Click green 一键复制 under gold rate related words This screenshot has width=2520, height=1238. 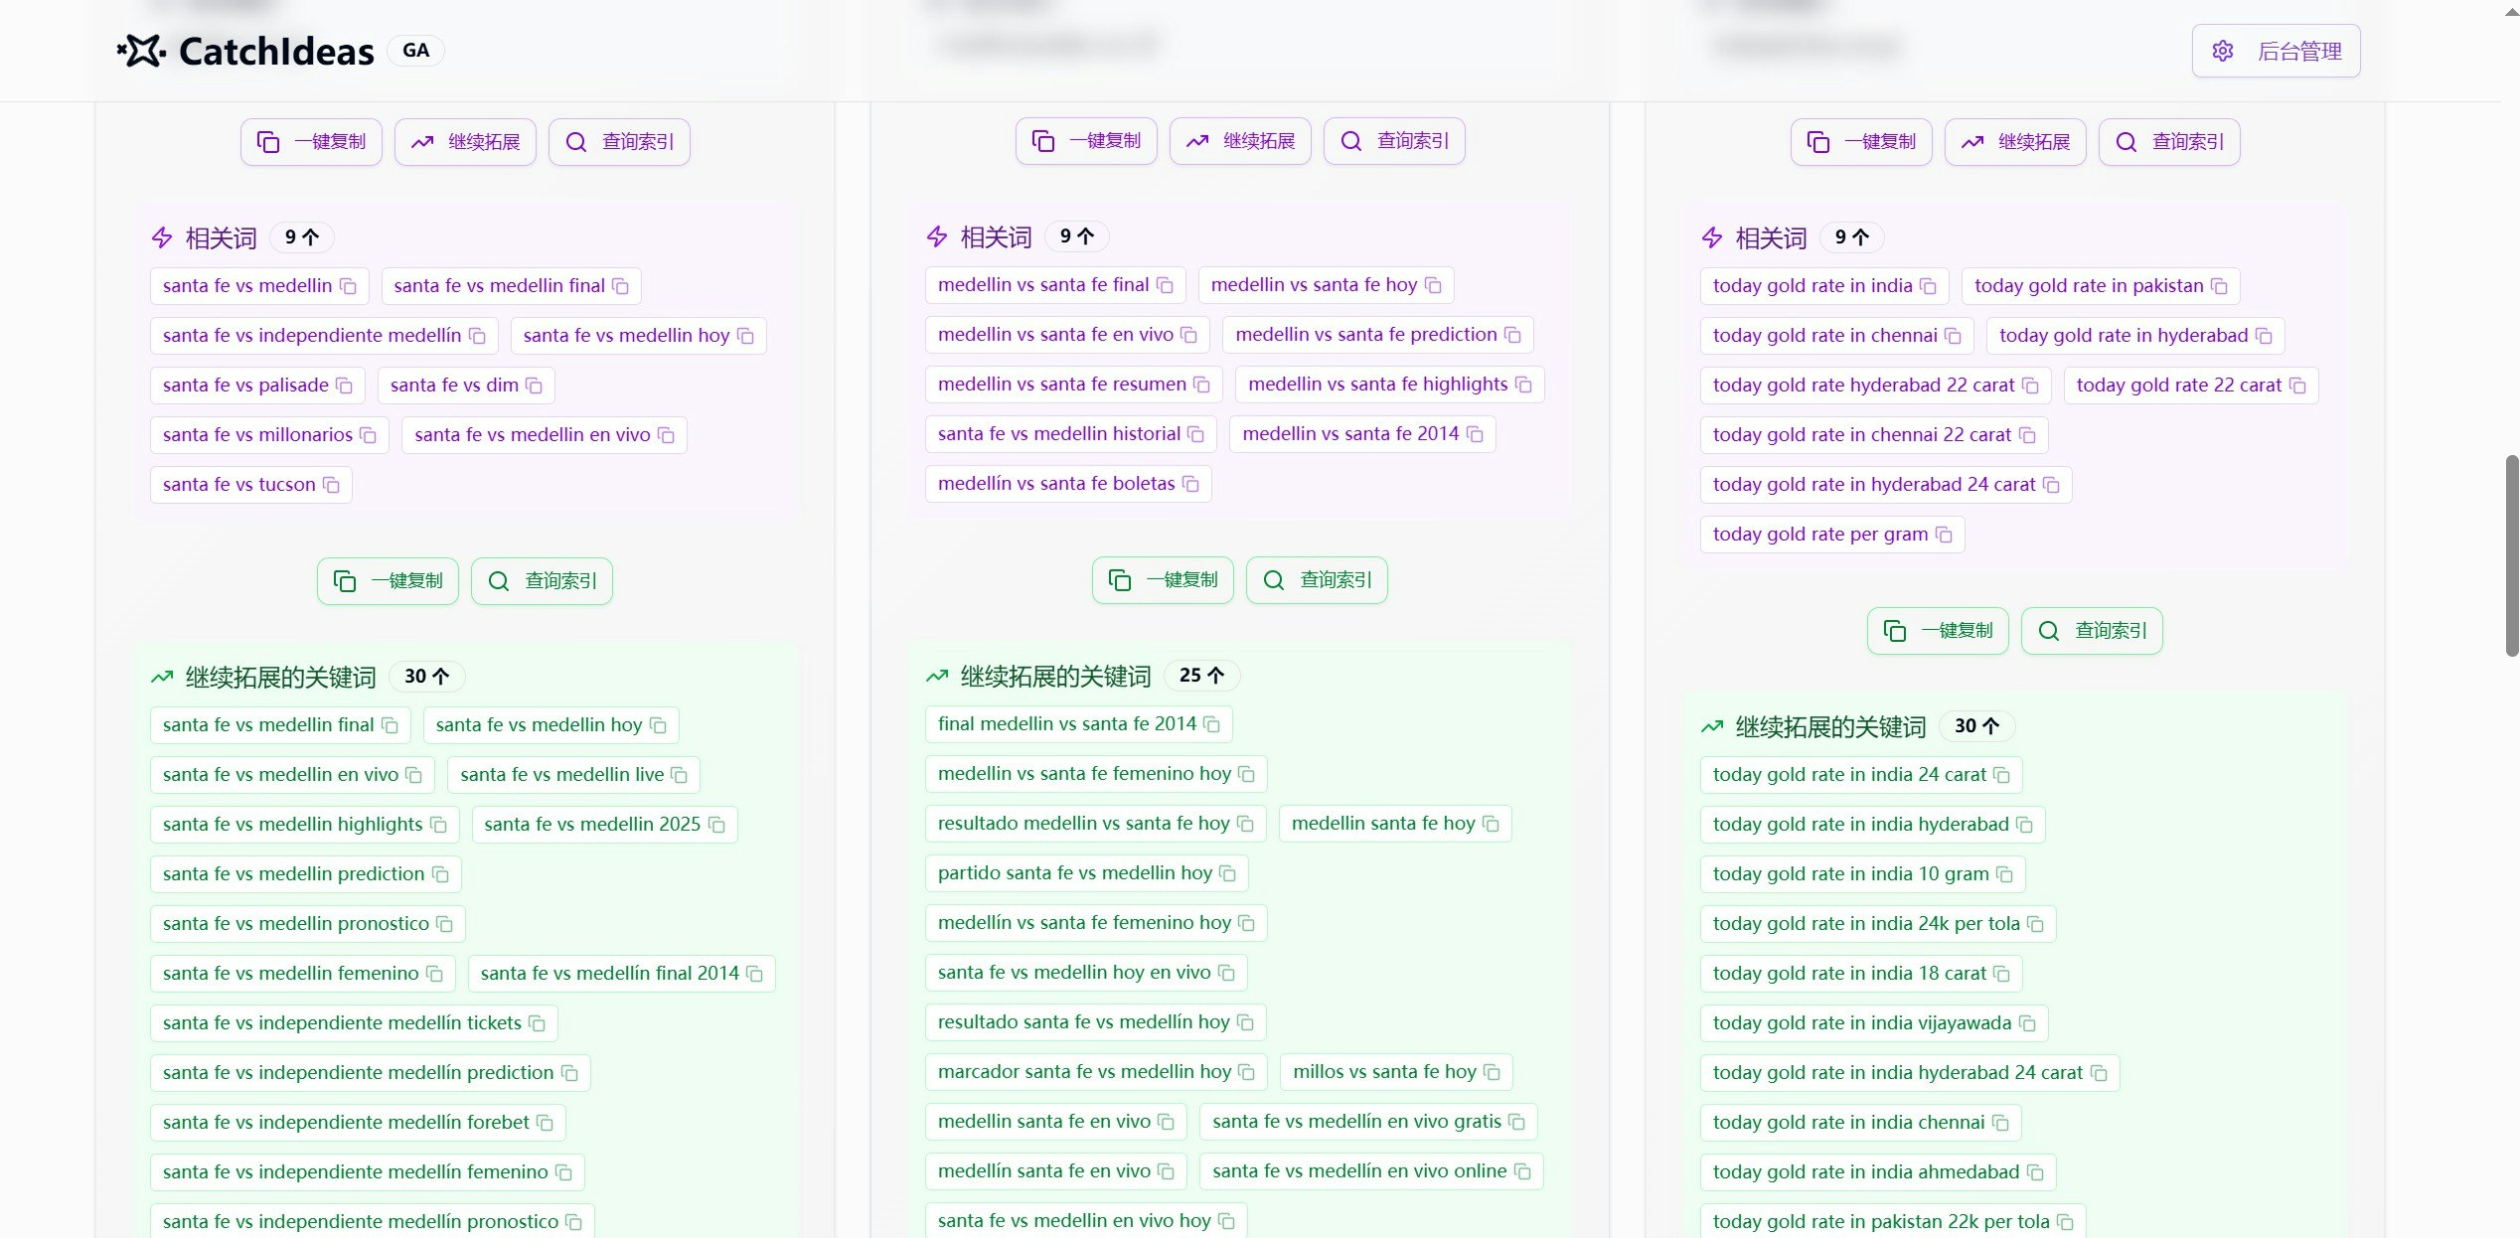tap(1938, 631)
